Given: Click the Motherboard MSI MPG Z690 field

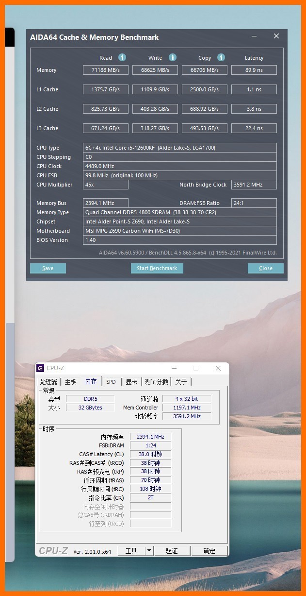Looking at the screenshot, I should click(180, 231).
